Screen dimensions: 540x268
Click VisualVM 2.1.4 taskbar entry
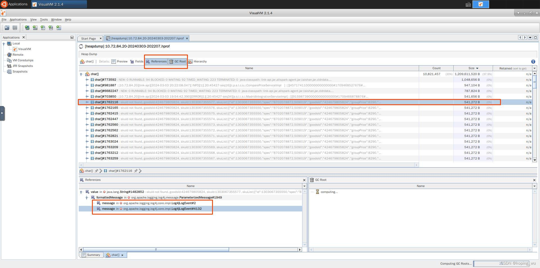(59, 4)
